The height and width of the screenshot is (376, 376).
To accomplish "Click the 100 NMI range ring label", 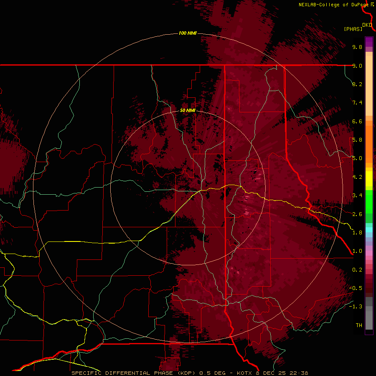I will tap(188, 33).
